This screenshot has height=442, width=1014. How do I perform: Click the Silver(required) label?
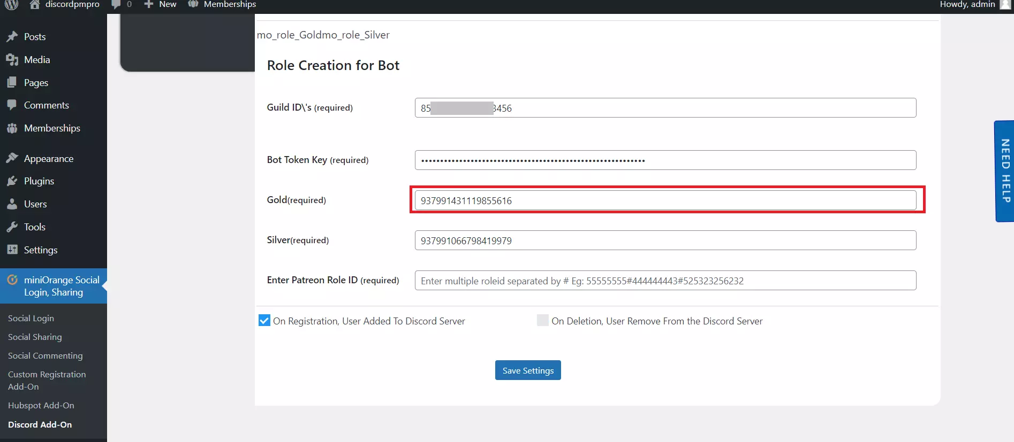pyautogui.click(x=298, y=240)
